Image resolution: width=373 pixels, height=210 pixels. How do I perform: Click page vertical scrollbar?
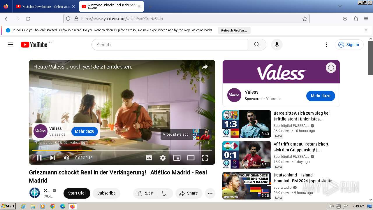pyautogui.click(x=371, y=58)
